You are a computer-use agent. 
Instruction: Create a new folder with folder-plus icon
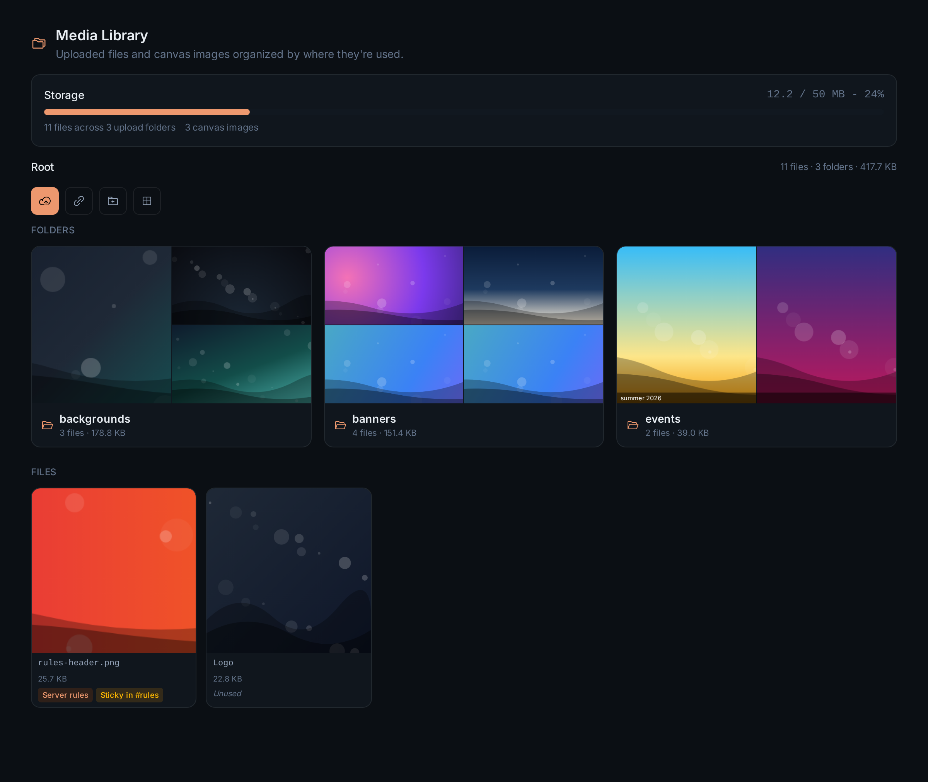(x=113, y=201)
